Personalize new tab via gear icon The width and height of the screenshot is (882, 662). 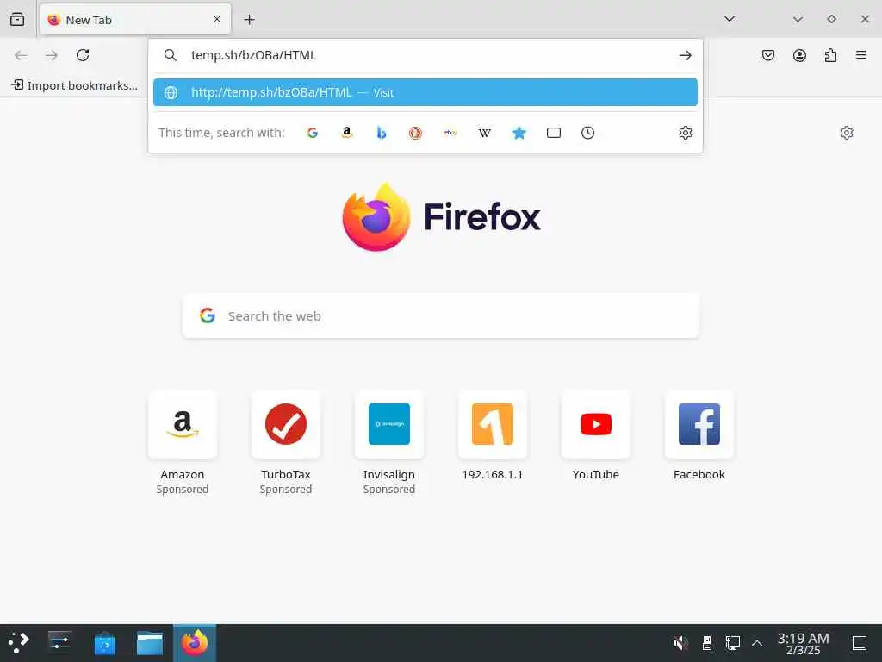pyautogui.click(x=847, y=133)
